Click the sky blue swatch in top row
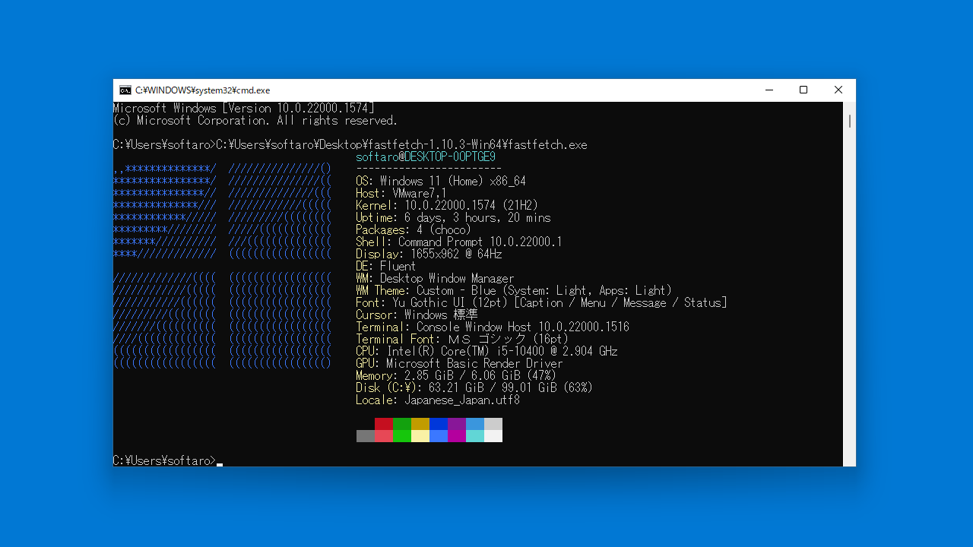 [475, 424]
